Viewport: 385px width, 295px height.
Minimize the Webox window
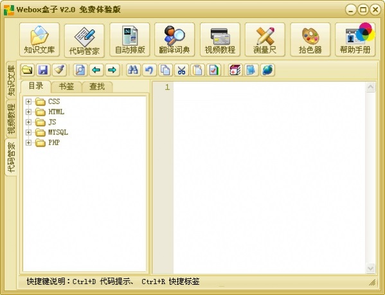point(351,10)
